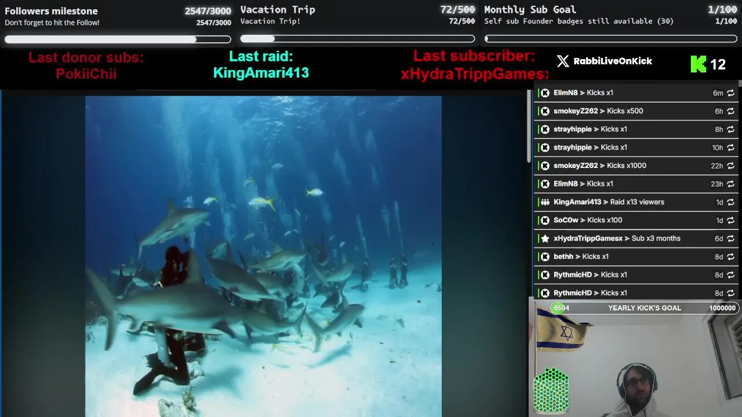
Task: Click the viewer count 12
Action: [718, 65]
